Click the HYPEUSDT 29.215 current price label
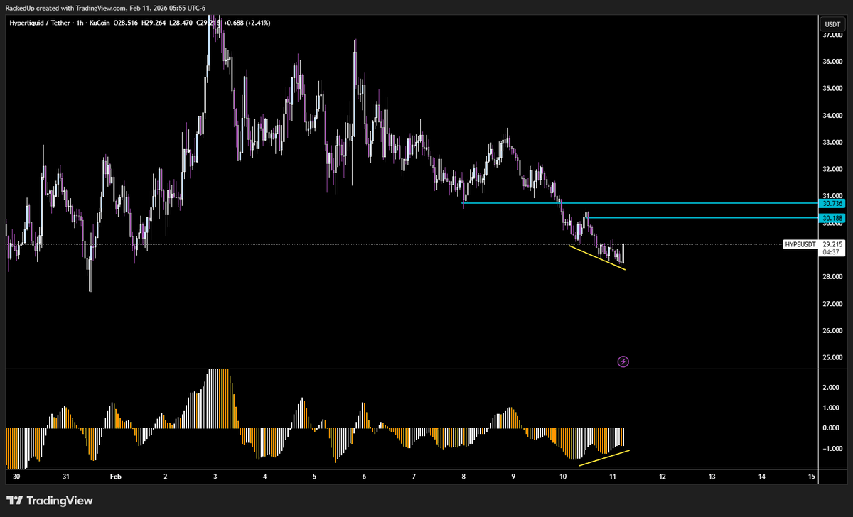This screenshot has width=853, height=517. (x=813, y=244)
